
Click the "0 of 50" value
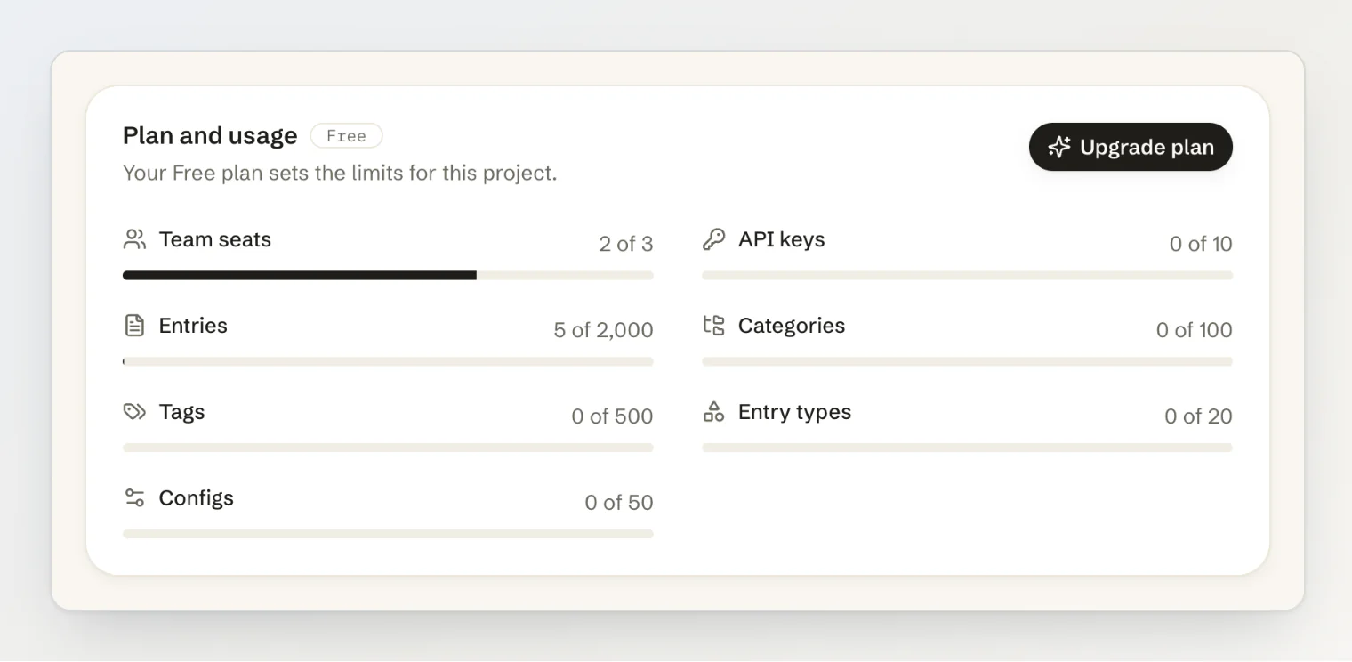click(619, 503)
